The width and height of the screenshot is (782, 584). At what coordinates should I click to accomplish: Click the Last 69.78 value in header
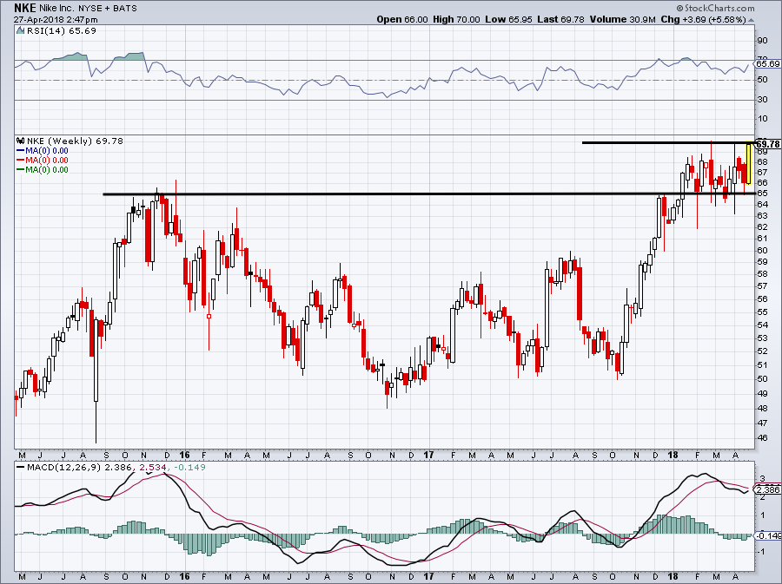[560, 19]
